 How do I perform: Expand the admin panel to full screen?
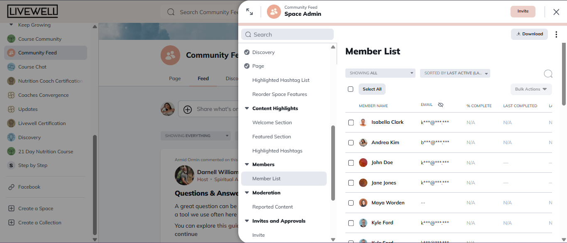[249, 12]
